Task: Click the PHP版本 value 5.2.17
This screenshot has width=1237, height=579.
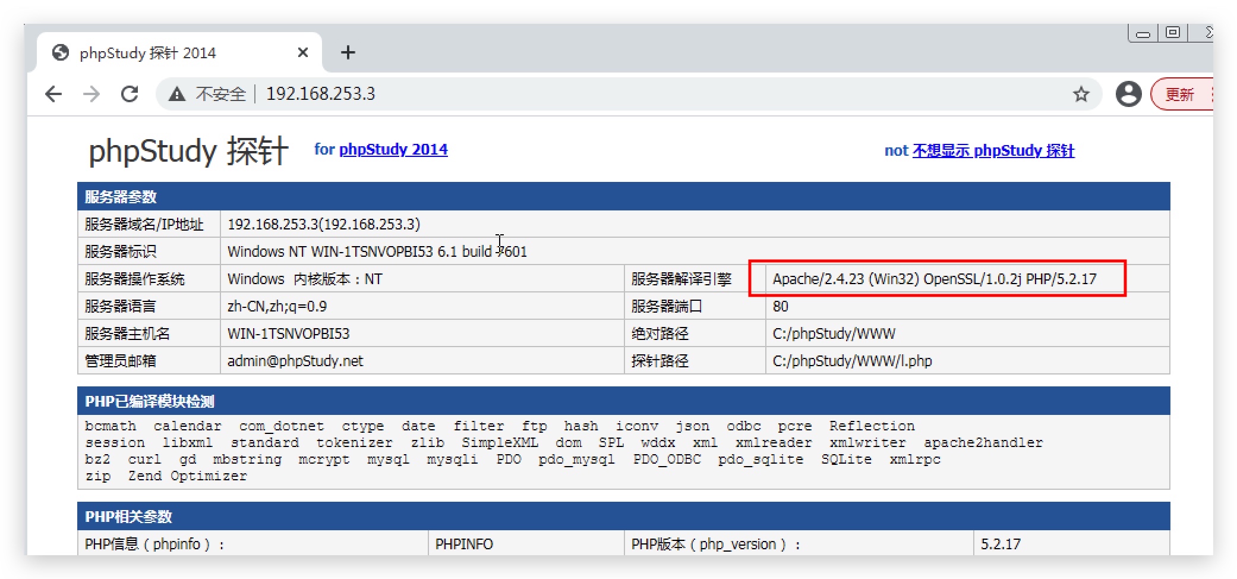Action: pyautogui.click(x=1001, y=544)
